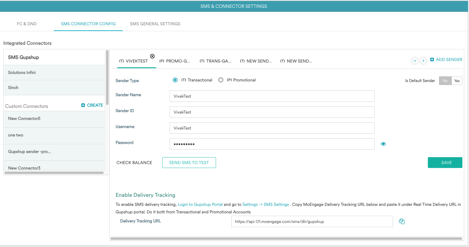Click connectors list vertical scrollbar
469x247 pixels.
coord(107,78)
